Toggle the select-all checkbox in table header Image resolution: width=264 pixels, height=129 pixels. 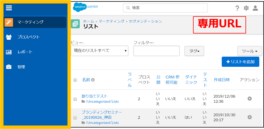click(x=75, y=80)
